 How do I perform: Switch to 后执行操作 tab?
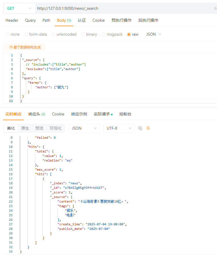coord(148,20)
